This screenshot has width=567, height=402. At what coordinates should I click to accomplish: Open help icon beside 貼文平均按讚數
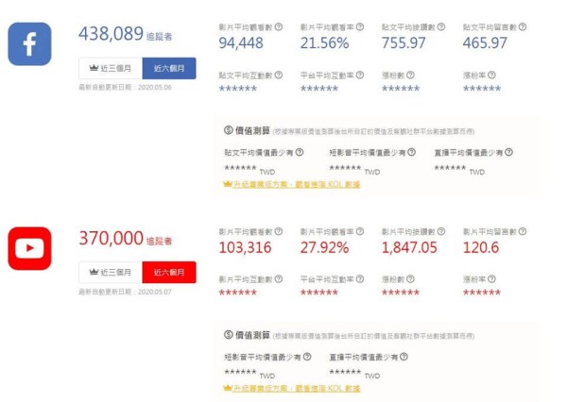pos(441,26)
